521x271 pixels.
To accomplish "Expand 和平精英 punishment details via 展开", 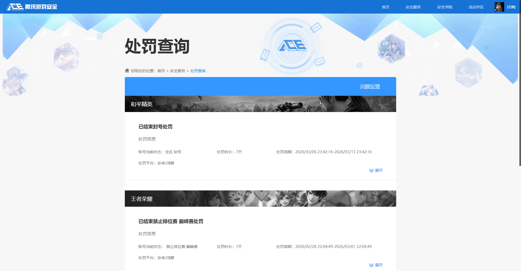I will (x=376, y=170).
